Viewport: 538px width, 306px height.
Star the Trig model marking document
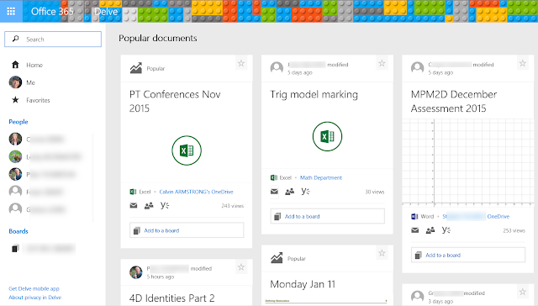coord(382,63)
